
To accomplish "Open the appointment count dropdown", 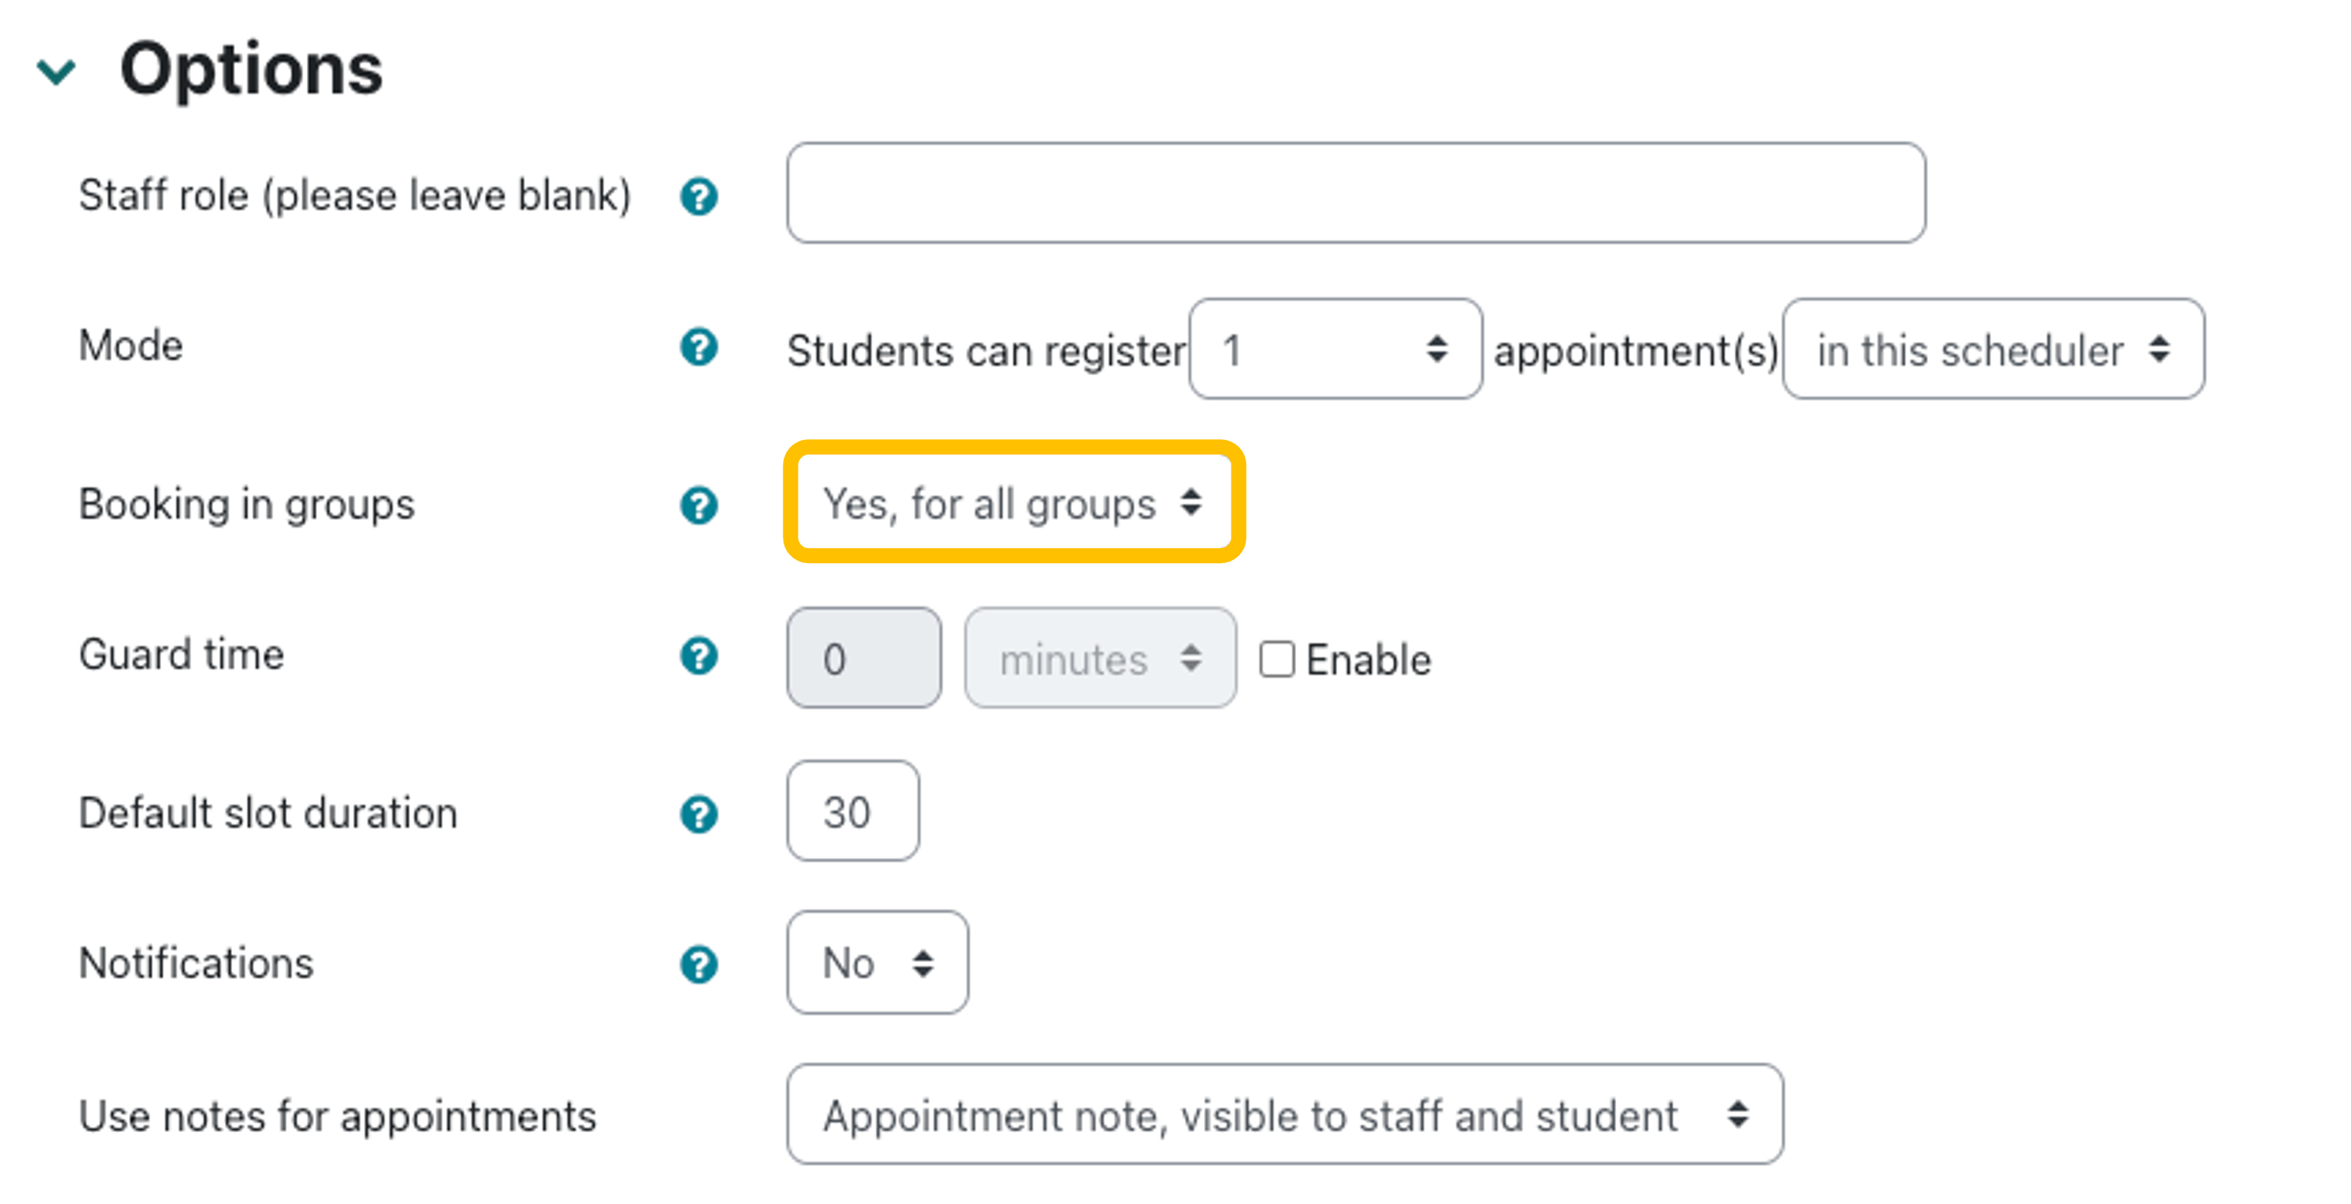I will (1334, 349).
